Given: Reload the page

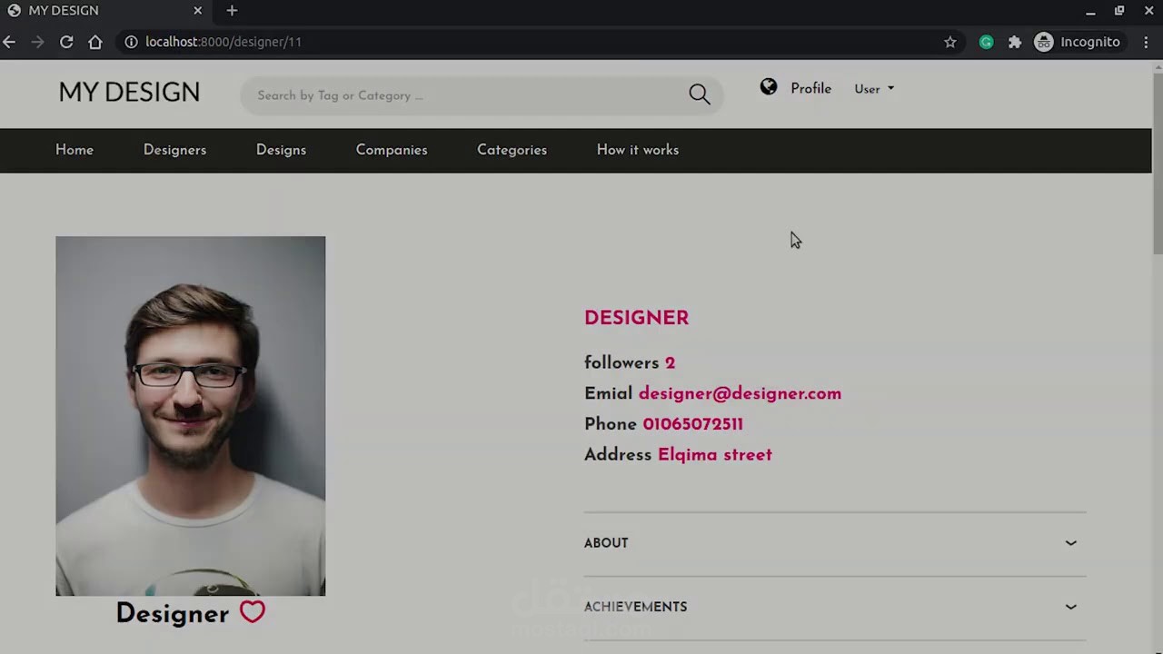Looking at the screenshot, I should [66, 42].
